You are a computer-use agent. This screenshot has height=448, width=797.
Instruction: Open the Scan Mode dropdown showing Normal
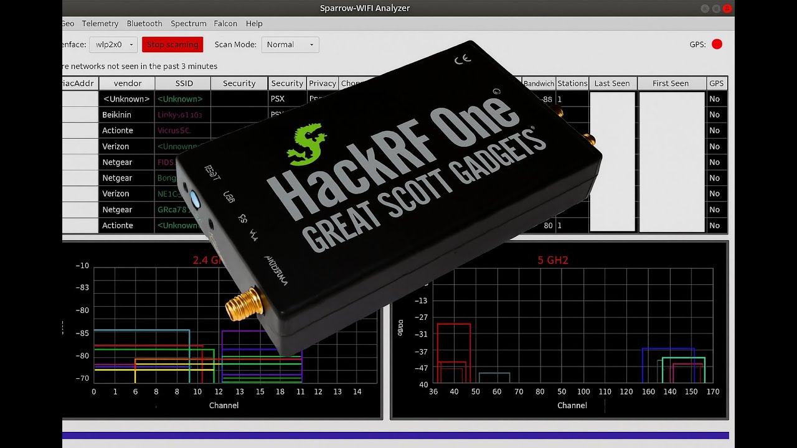click(290, 45)
